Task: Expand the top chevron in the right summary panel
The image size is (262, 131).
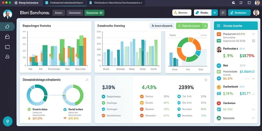Action: pos(254,34)
